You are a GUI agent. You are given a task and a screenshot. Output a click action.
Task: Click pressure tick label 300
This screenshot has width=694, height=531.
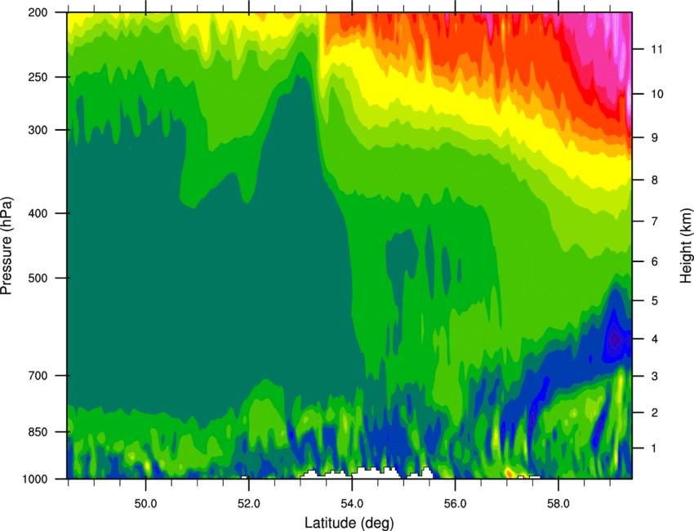point(38,130)
